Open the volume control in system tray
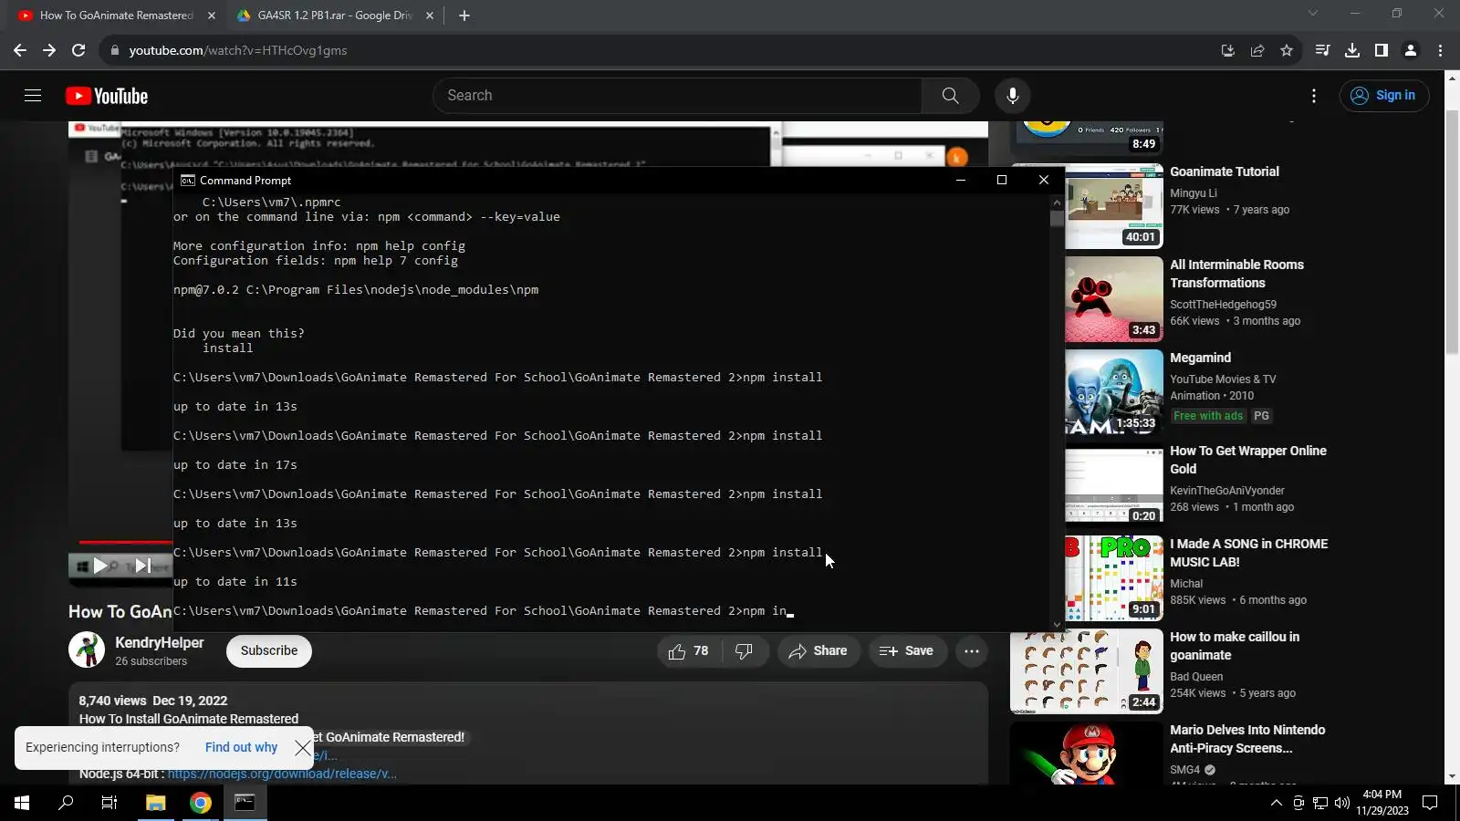This screenshot has height=821, width=1460. (1341, 803)
